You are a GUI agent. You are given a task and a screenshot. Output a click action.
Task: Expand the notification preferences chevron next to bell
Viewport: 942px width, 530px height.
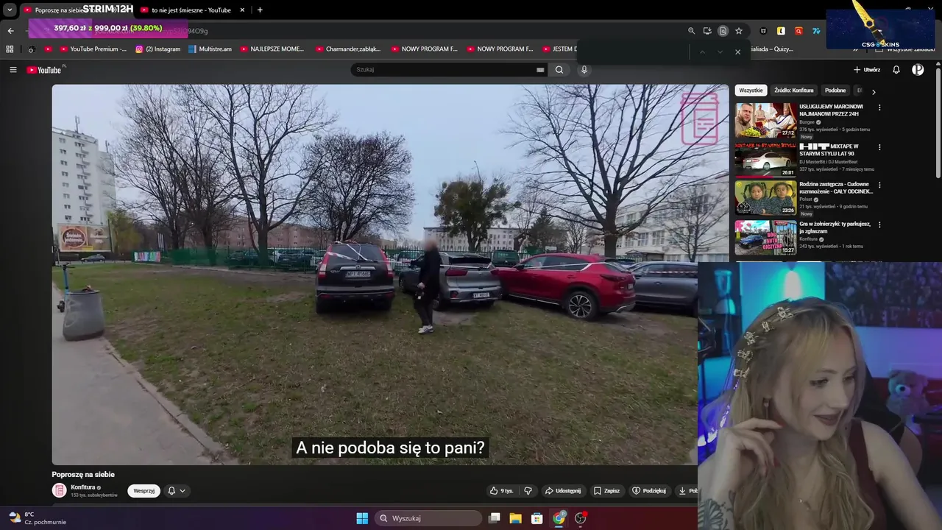click(x=182, y=491)
